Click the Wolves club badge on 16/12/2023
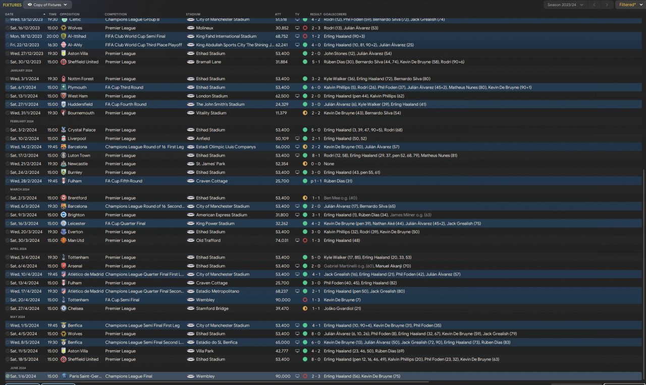646x385 pixels. pyautogui.click(x=64, y=28)
